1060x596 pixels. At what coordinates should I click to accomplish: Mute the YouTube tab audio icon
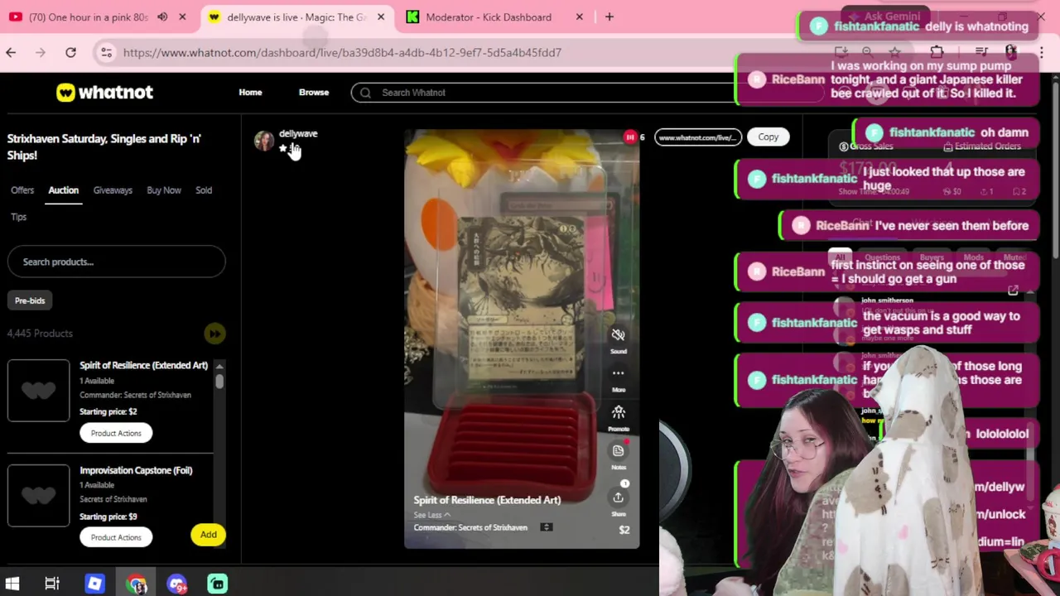(162, 17)
